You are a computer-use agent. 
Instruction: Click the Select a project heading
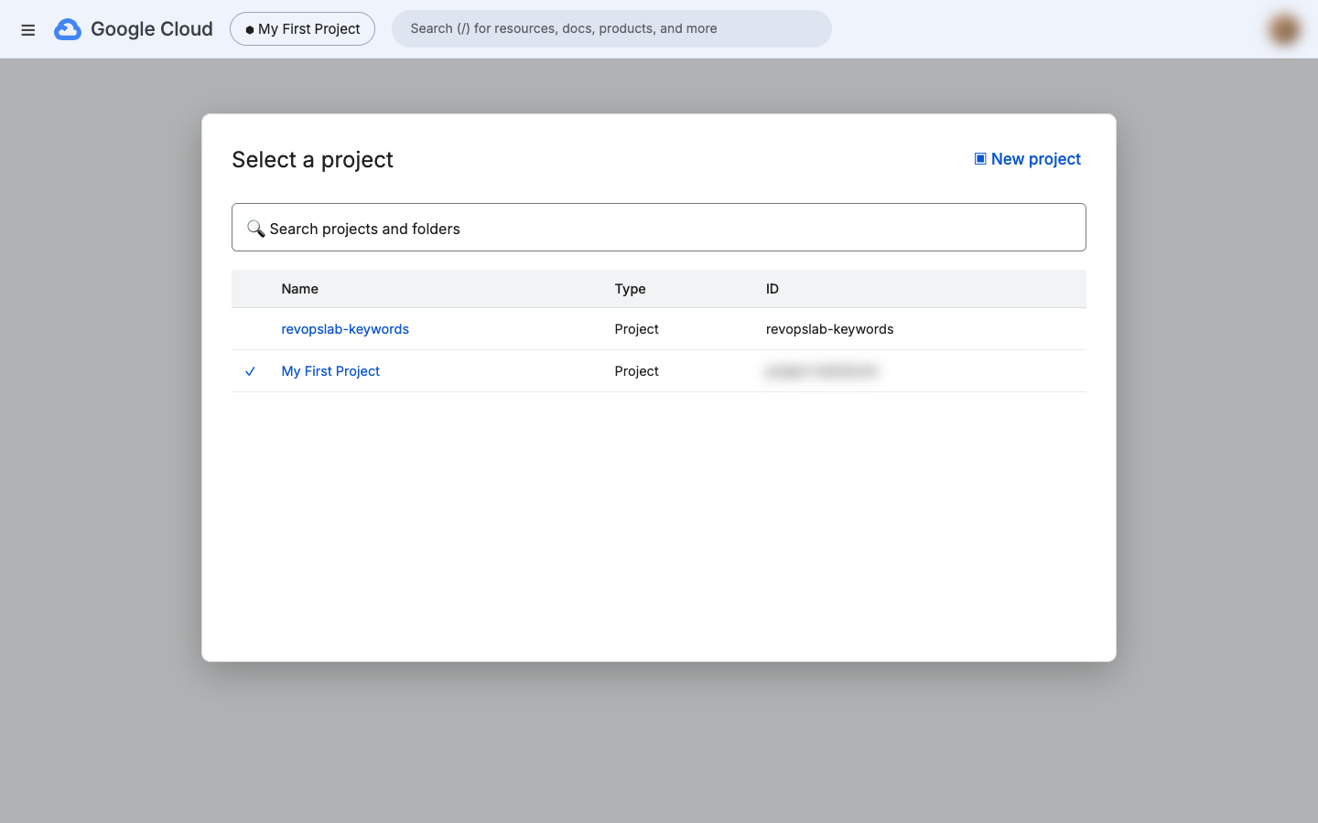tap(312, 160)
